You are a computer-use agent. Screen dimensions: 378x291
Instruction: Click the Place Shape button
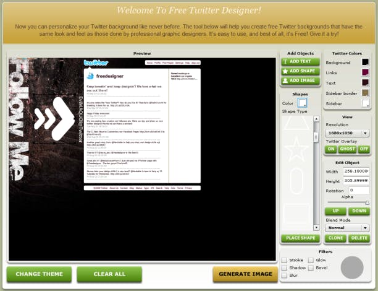click(x=300, y=238)
